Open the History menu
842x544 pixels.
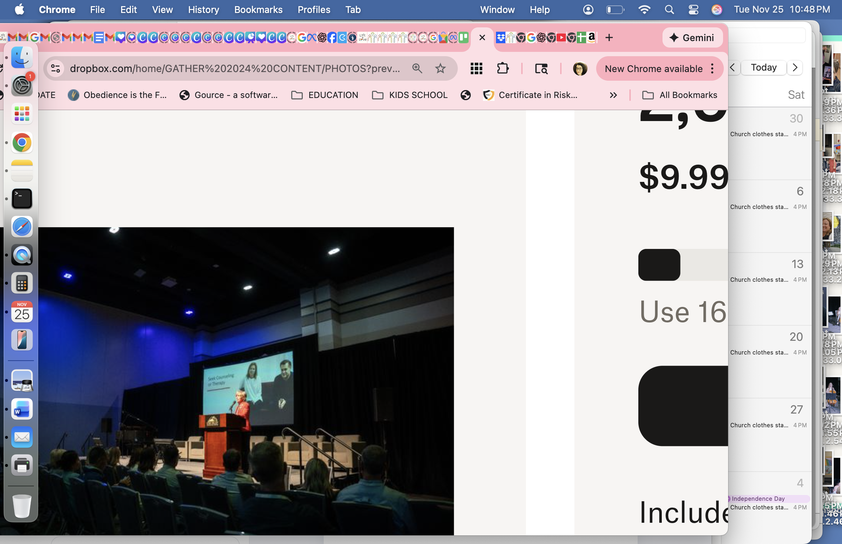pos(203,10)
